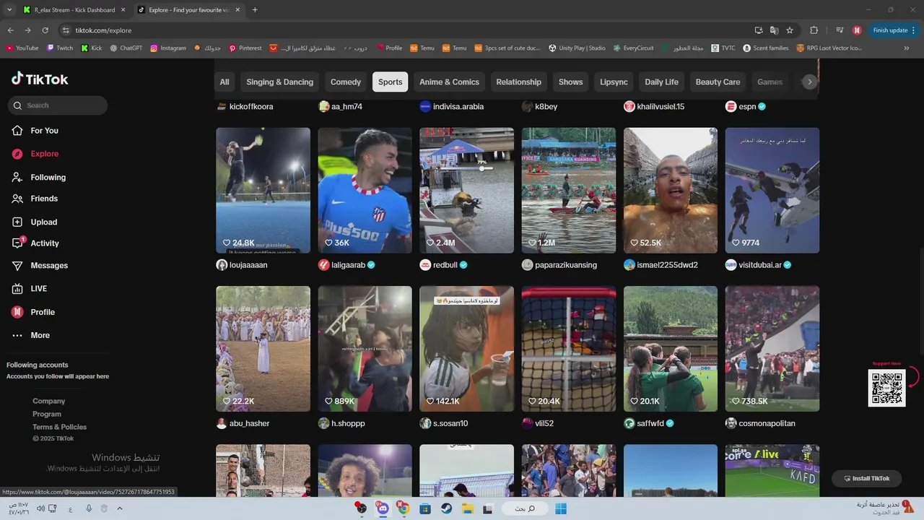
Task: Select the Daily Life category tab
Action: pyautogui.click(x=661, y=82)
